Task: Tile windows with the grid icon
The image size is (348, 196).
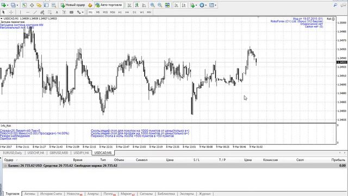Action: [x=167, y=5]
